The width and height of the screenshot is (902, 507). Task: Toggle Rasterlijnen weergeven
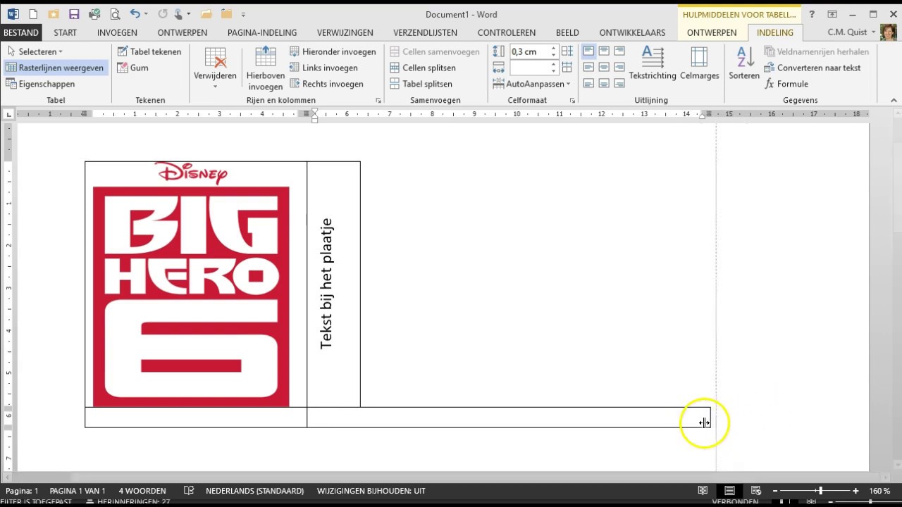tap(55, 68)
